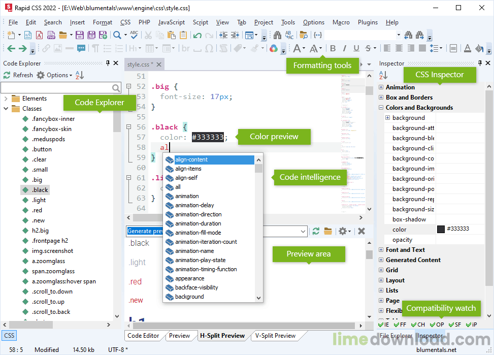Toggle the CH browser compatibility check
This screenshot has height=355, width=494.
pyautogui.click(x=418, y=325)
